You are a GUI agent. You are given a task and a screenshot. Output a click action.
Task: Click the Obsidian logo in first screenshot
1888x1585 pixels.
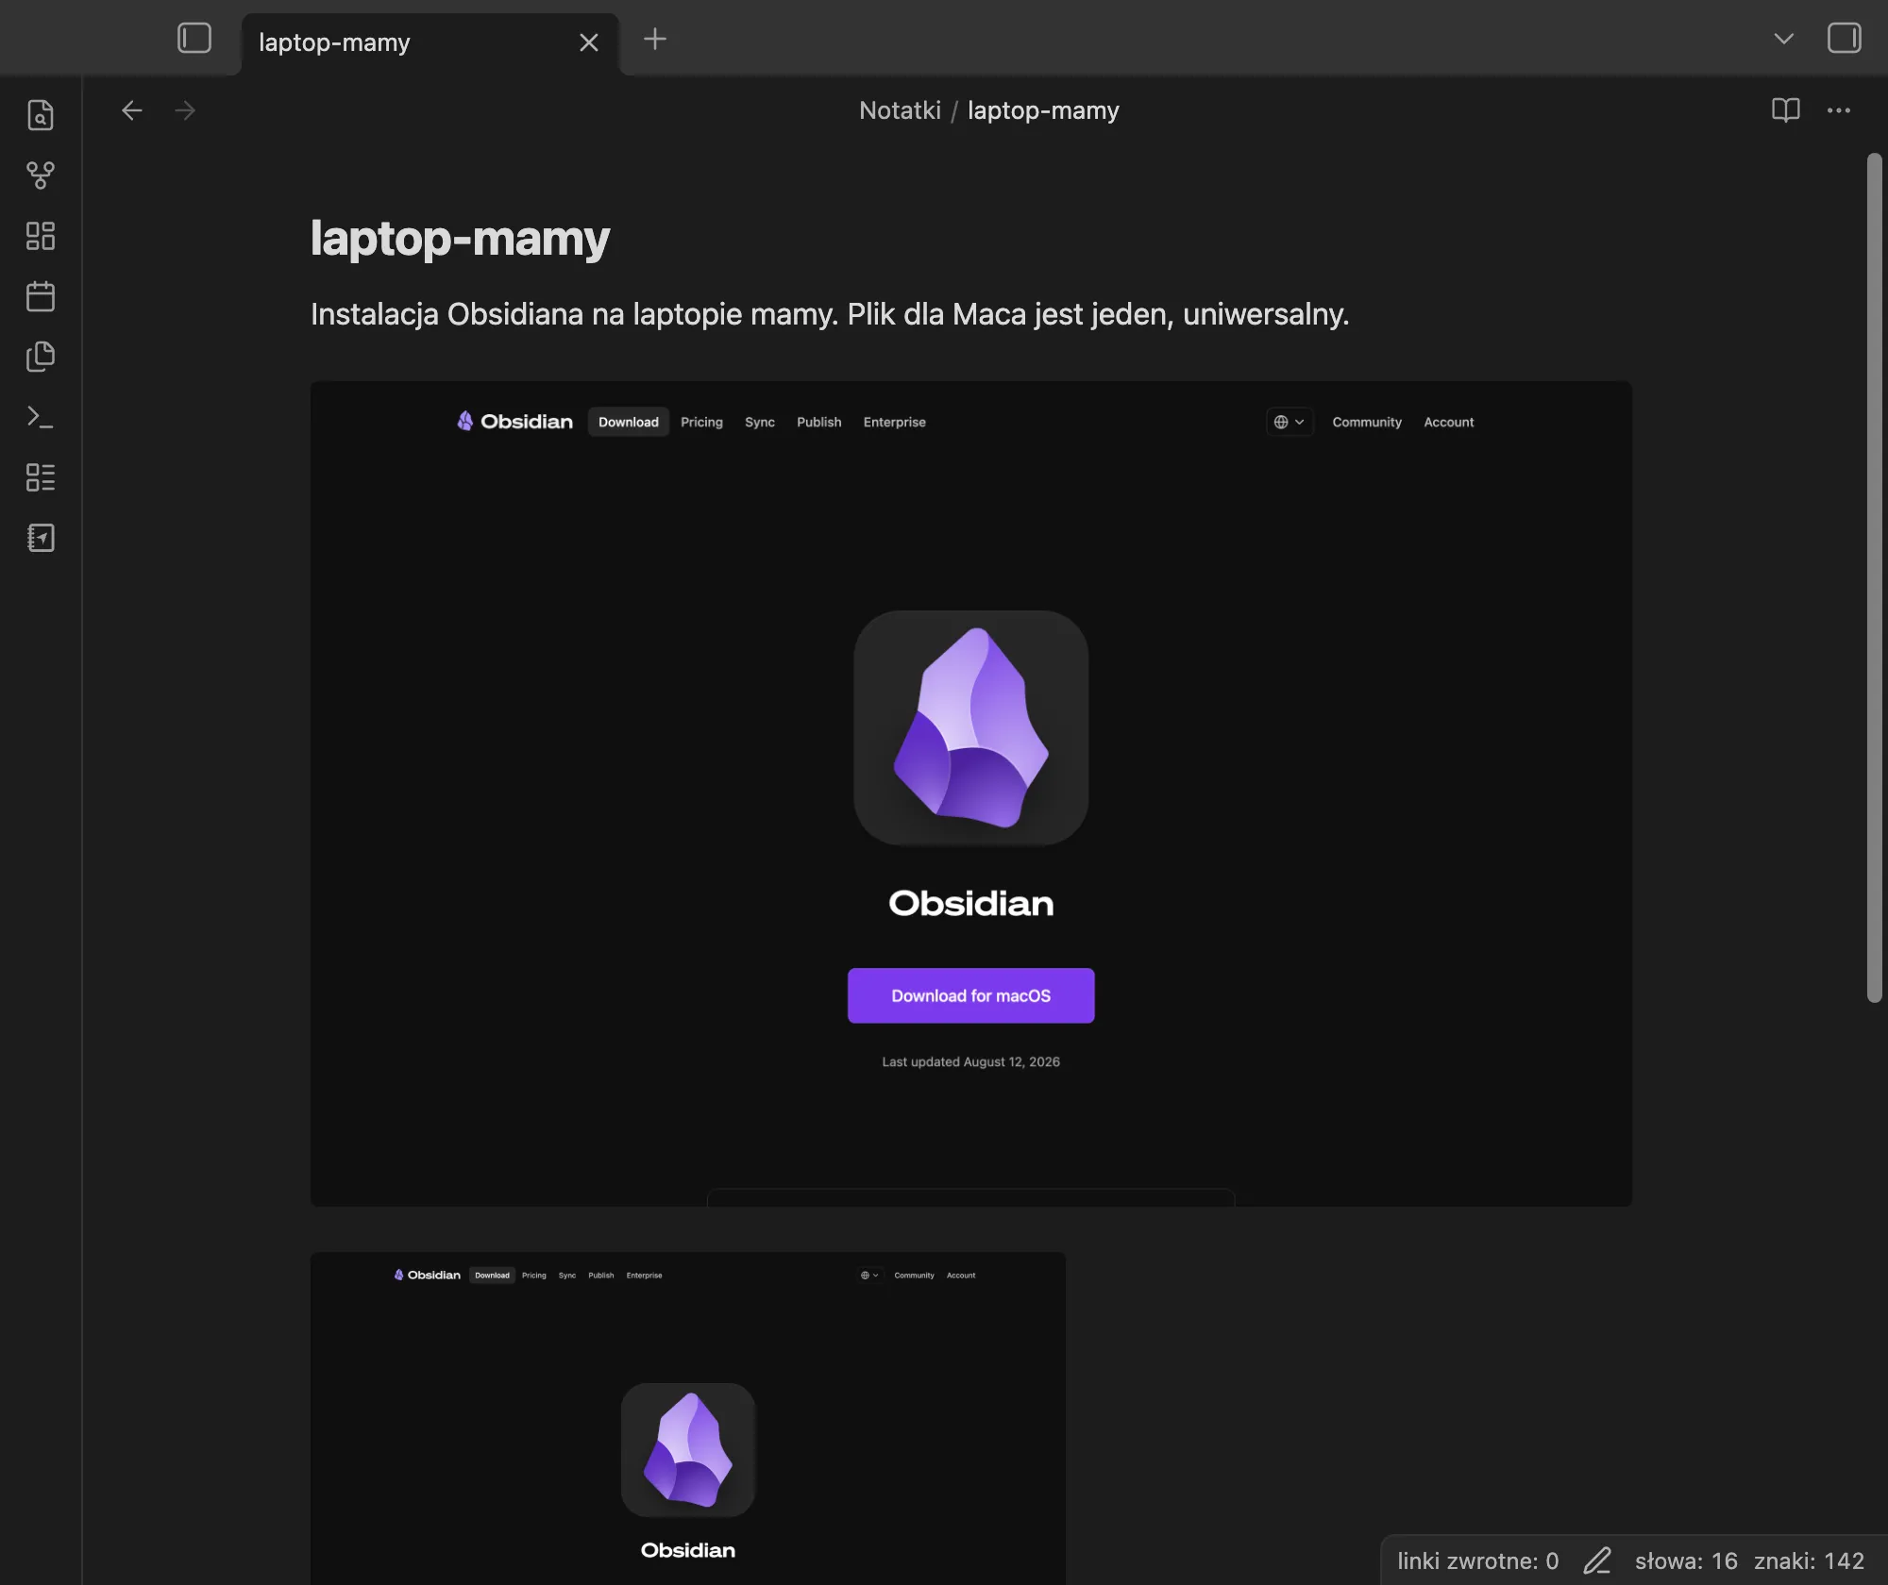[514, 421]
